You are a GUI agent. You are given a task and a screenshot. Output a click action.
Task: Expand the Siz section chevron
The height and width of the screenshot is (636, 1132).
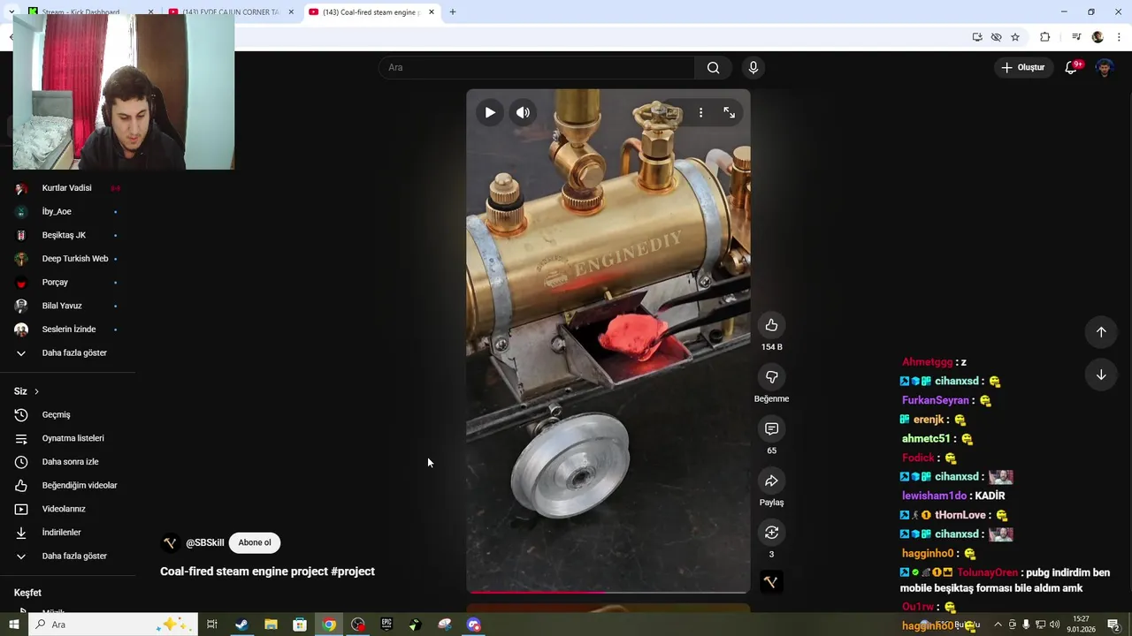click(x=36, y=391)
